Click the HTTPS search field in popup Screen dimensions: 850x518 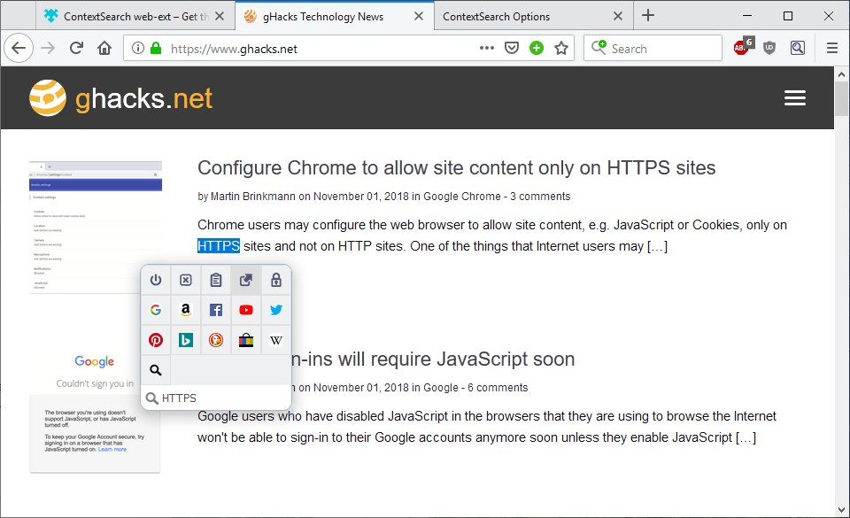[x=216, y=398]
